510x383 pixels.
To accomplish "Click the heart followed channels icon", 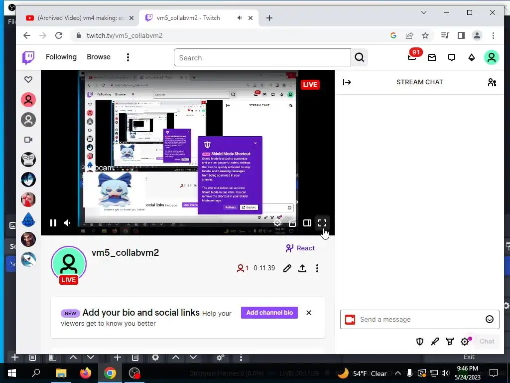I will coord(28,79).
